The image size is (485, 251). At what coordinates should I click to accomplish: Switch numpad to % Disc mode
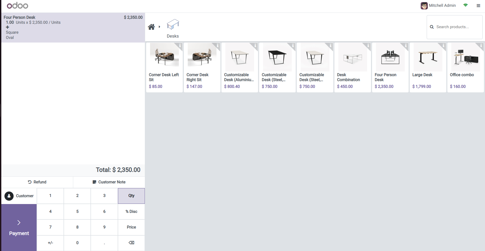click(x=131, y=212)
